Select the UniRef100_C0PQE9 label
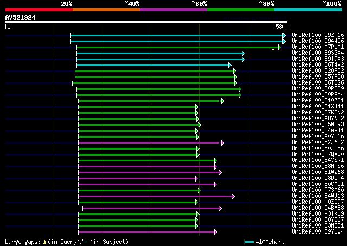The height and width of the screenshot is (246, 347). pos(318,89)
